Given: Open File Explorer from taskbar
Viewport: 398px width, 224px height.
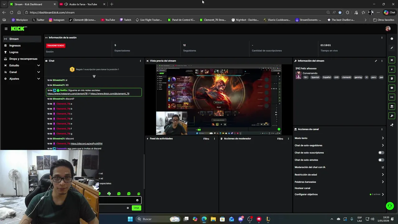Looking at the screenshot, I should (x=213, y=219).
